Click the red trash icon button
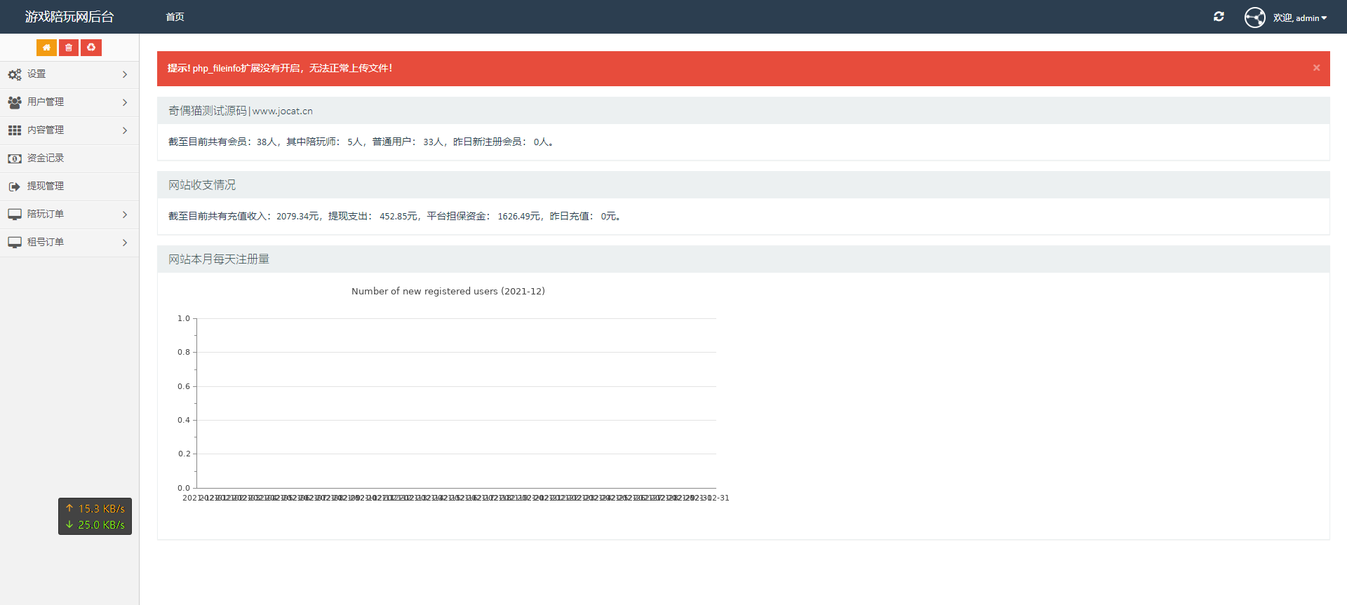 click(69, 48)
